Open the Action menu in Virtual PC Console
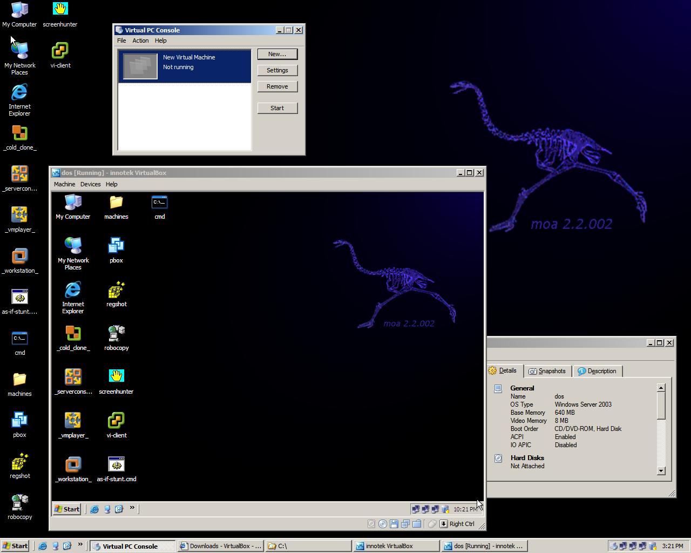Image resolution: width=691 pixels, height=553 pixels. point(140,41)
